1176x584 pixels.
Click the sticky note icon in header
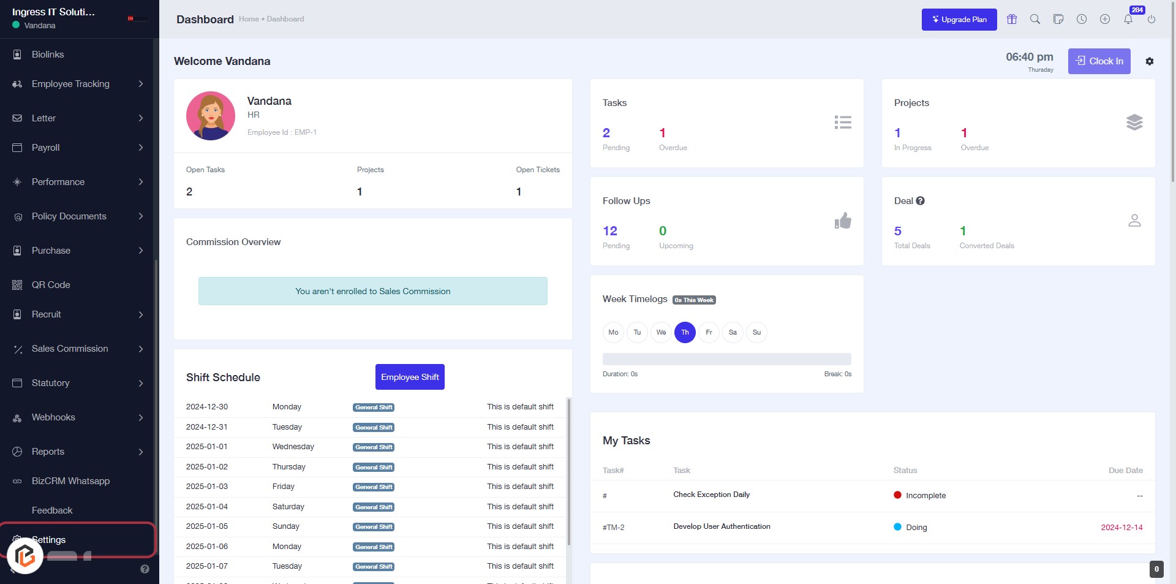tap(1058, 19)
